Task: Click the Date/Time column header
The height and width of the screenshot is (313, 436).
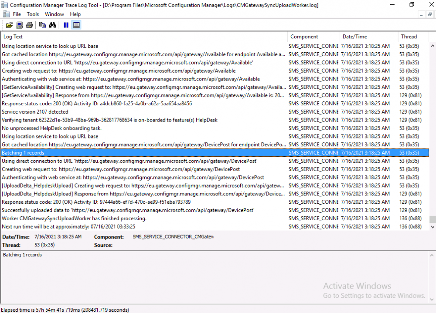Action: click(369, 37)
